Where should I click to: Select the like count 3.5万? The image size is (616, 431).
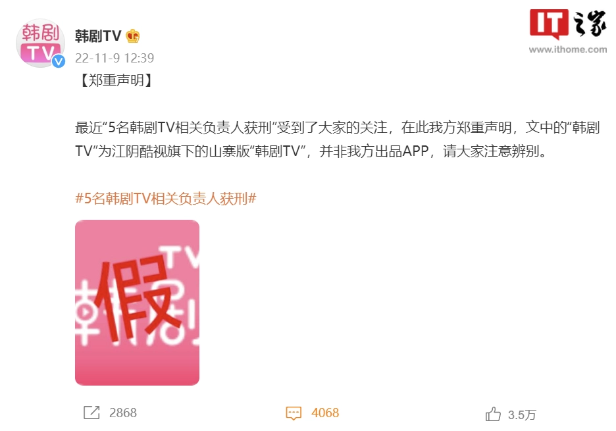(x=522, y=415)
